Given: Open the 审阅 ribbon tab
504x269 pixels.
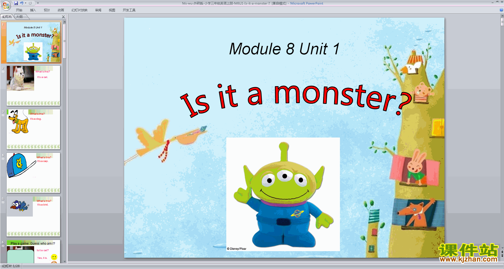Looking at the screenshot, I should pos(98,10).
